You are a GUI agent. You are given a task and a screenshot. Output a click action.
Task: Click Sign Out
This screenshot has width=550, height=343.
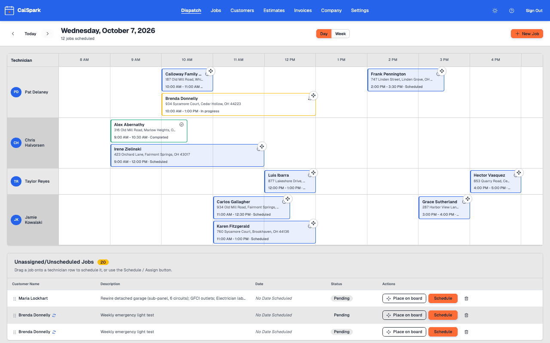pyautogui.click(x=534, y=11)
